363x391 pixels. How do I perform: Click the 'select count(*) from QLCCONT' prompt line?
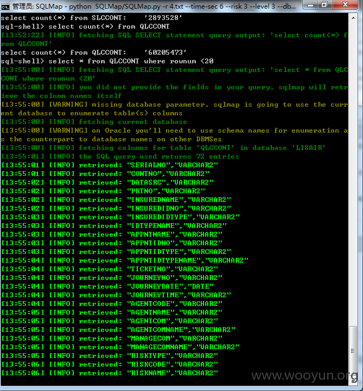click(85, 27)
